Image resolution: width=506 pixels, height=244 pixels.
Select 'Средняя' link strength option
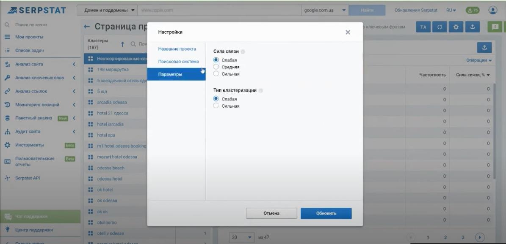click(x=216, y=67)
